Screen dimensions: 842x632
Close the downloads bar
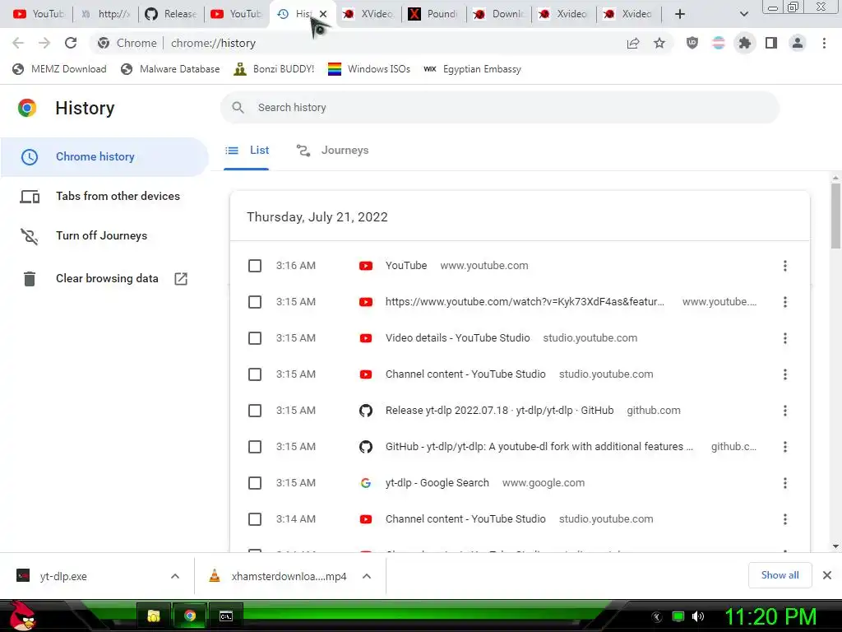click(827, 575)
